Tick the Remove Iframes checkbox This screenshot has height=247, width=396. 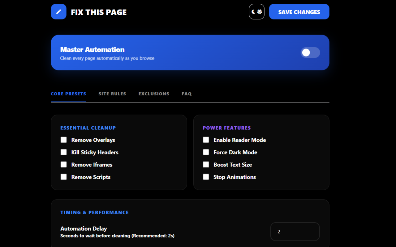pyautogui.click(x=64, y=165)
